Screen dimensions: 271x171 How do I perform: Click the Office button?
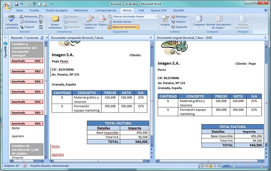(x=7, y=7)
